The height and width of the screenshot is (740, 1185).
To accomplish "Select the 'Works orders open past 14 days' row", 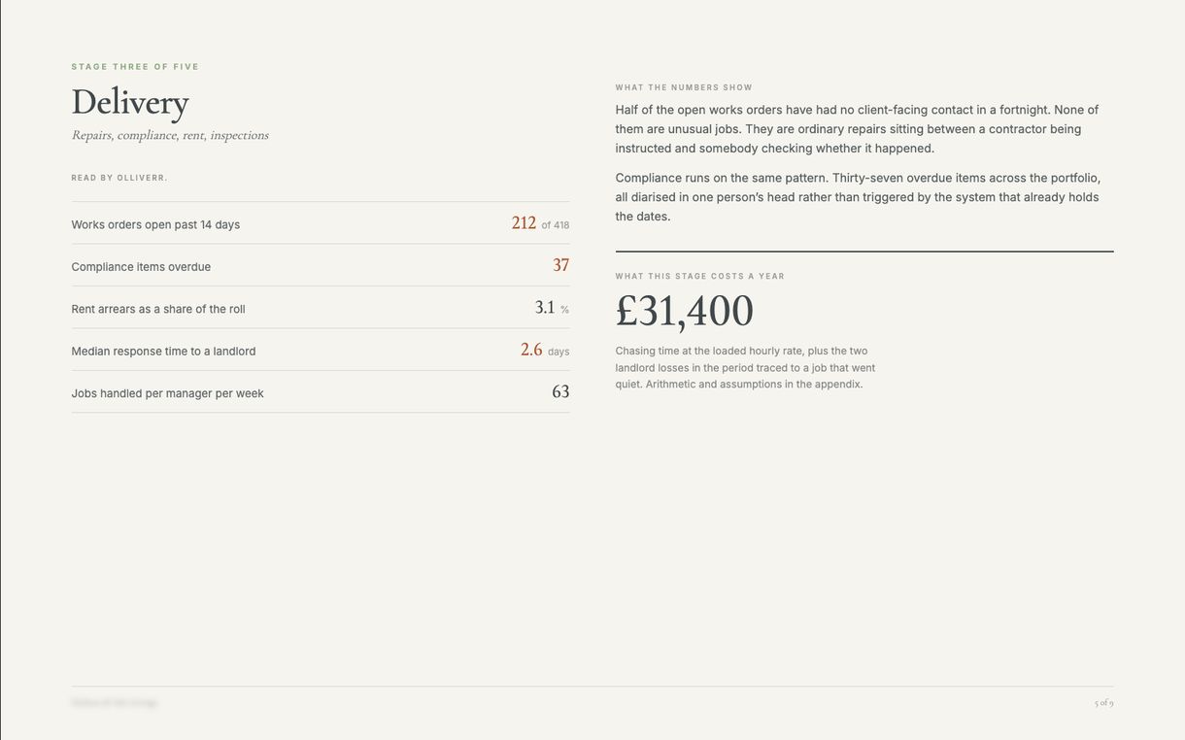I will 321,223.
